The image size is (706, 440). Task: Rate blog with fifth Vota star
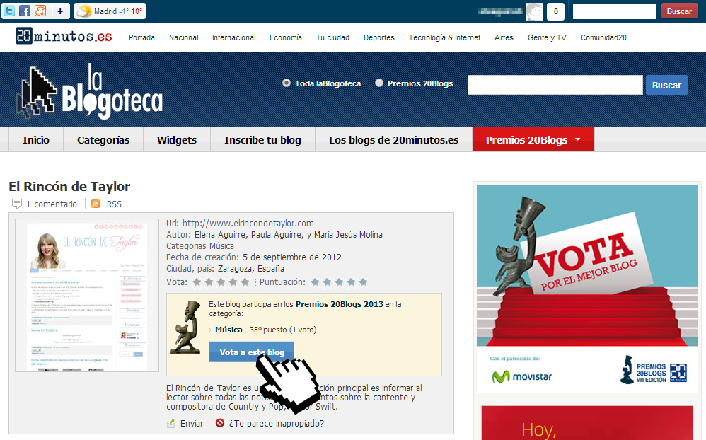coord(245,282)
